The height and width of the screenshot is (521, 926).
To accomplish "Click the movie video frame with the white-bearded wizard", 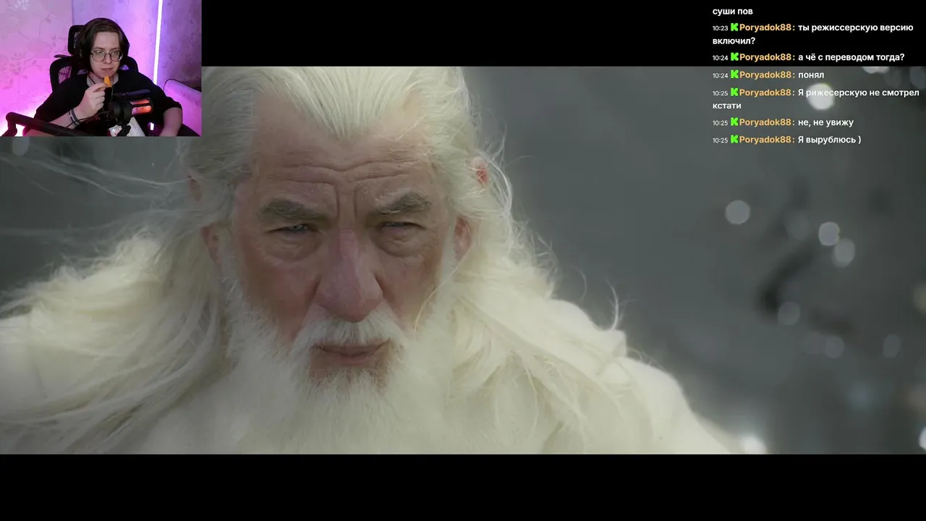I will [x=463, y=260].
